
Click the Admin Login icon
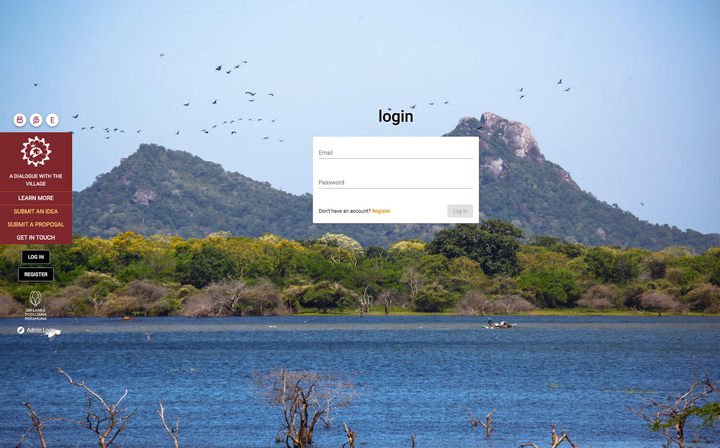[x=21, y=330]
